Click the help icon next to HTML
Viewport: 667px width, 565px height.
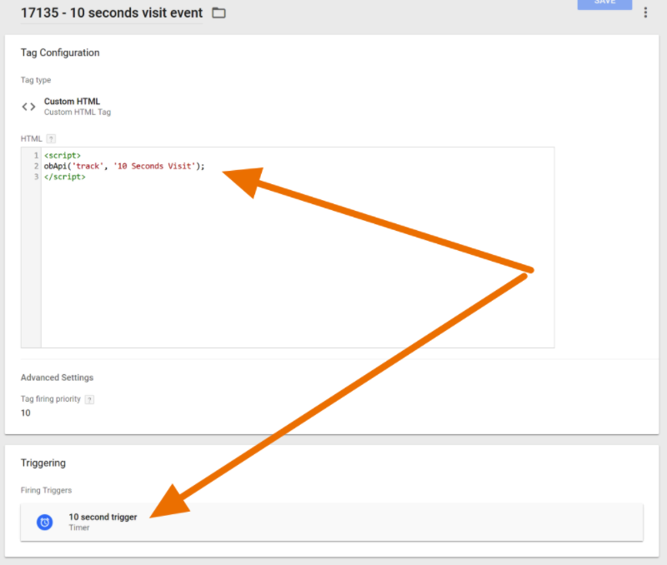click(51, 138)
